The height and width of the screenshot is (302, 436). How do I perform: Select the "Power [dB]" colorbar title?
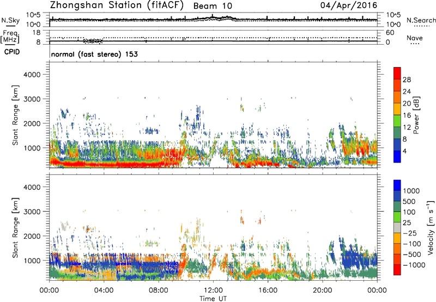416,115
